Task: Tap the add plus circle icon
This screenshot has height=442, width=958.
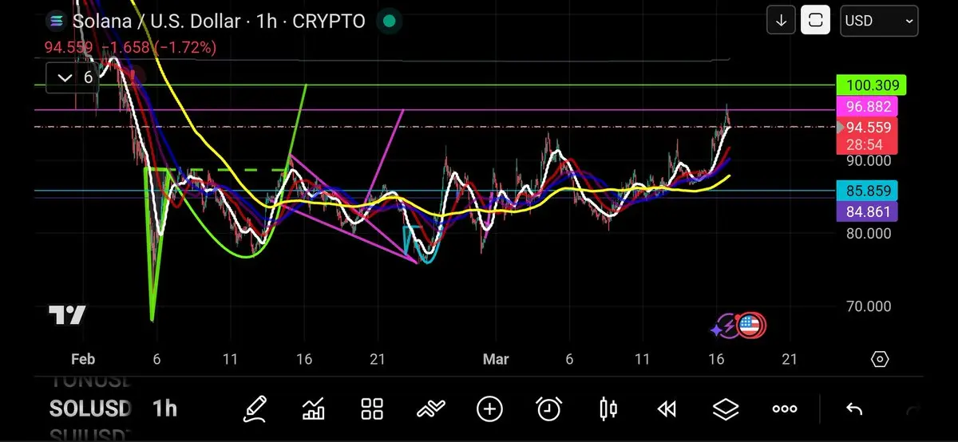Action: click(x=489, y=409)
